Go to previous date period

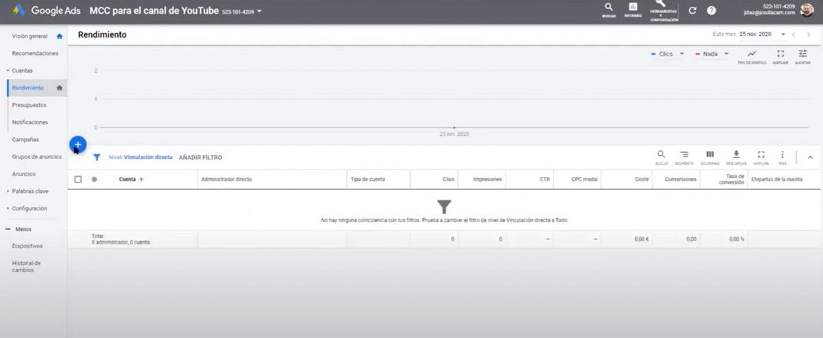[x=794, y=34]
